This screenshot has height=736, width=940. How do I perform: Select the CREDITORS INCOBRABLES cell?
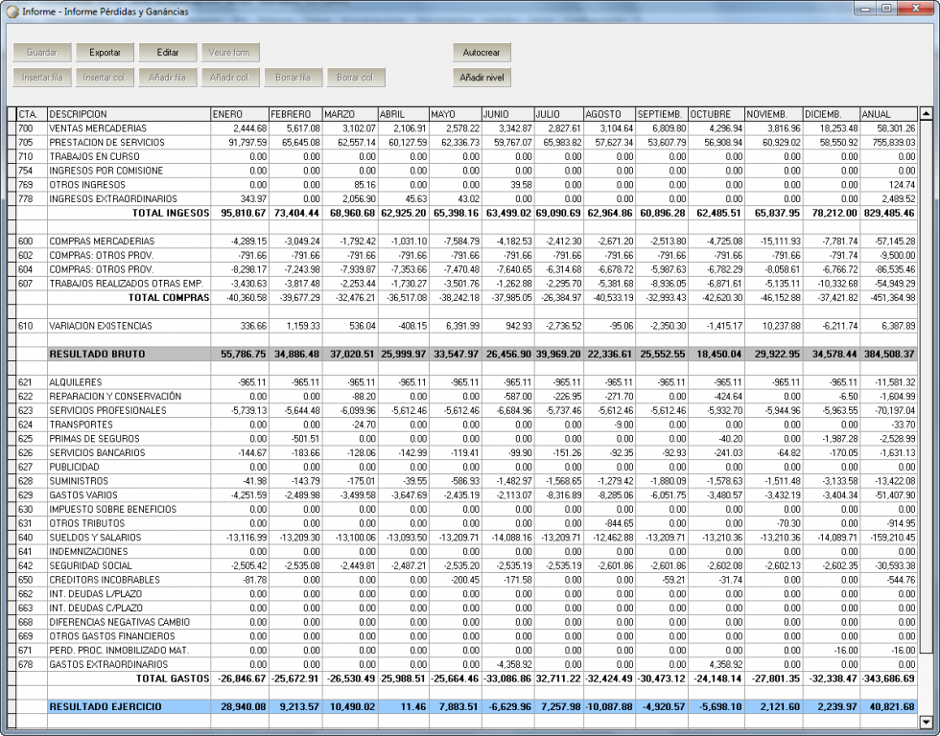pyautogui.click(x=129, y=580)
